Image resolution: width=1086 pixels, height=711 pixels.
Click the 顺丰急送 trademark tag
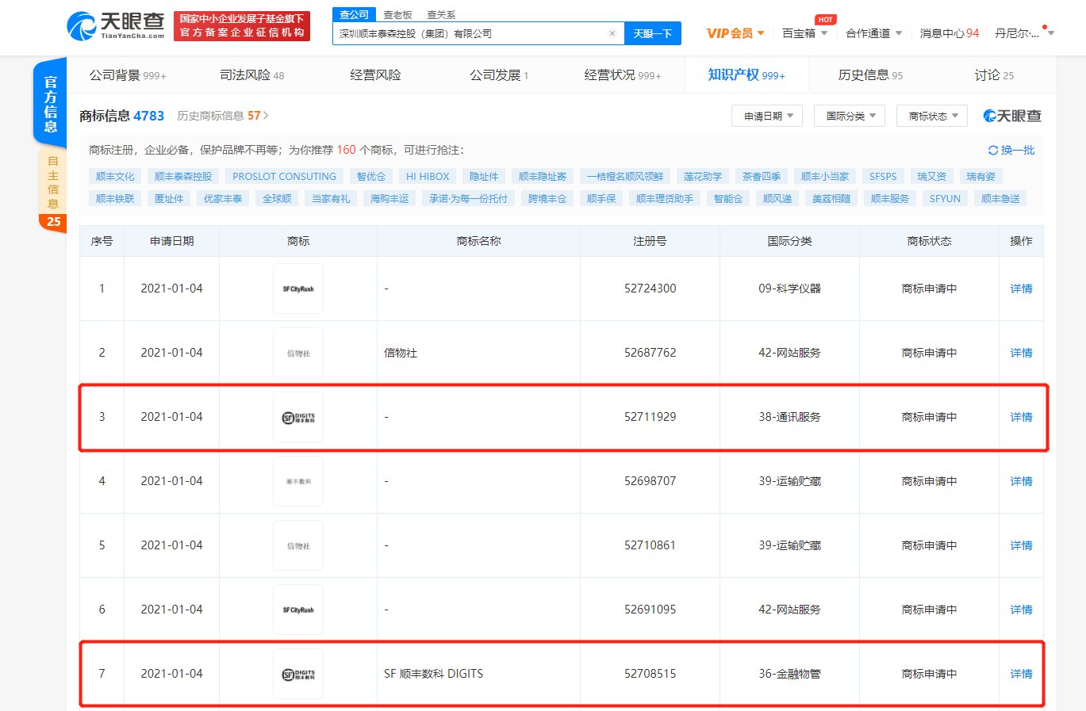1000,198
